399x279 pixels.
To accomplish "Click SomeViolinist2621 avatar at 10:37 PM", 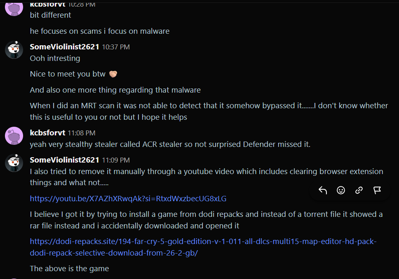I will click(14, 49).
